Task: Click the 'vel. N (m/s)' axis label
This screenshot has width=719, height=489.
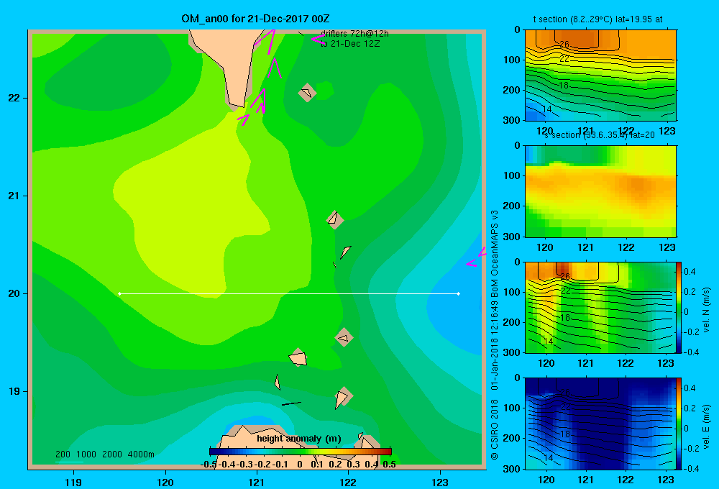Action: [x=706, y=310]
